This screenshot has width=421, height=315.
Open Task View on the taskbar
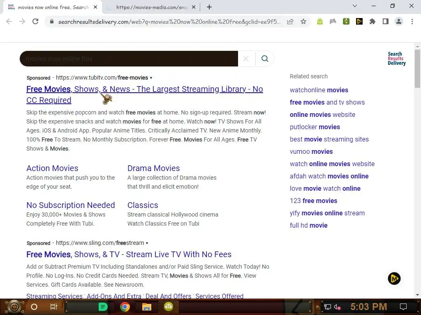(x=54, y=307)
